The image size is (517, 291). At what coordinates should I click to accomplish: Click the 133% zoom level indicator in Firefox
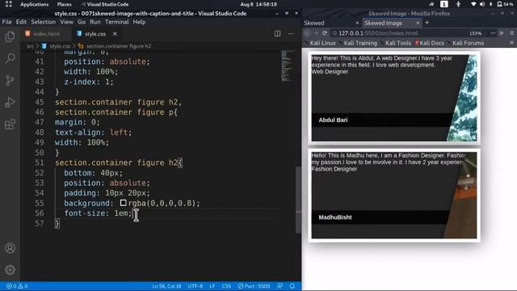475,33
